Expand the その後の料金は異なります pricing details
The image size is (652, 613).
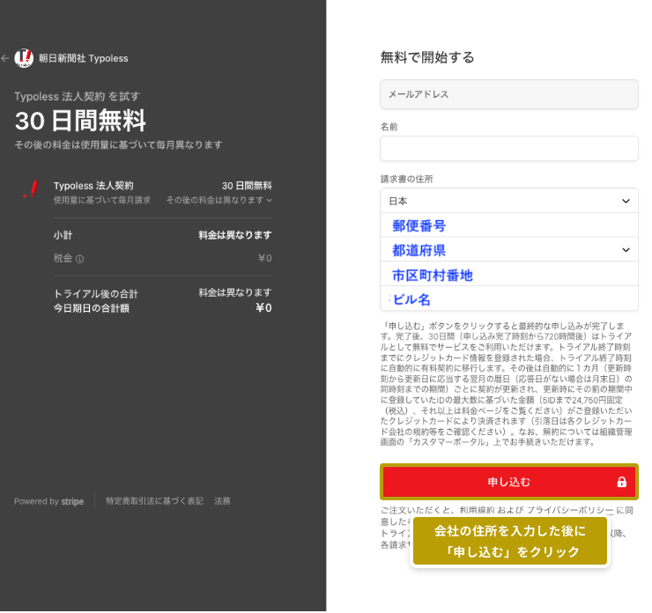[219, 200]
